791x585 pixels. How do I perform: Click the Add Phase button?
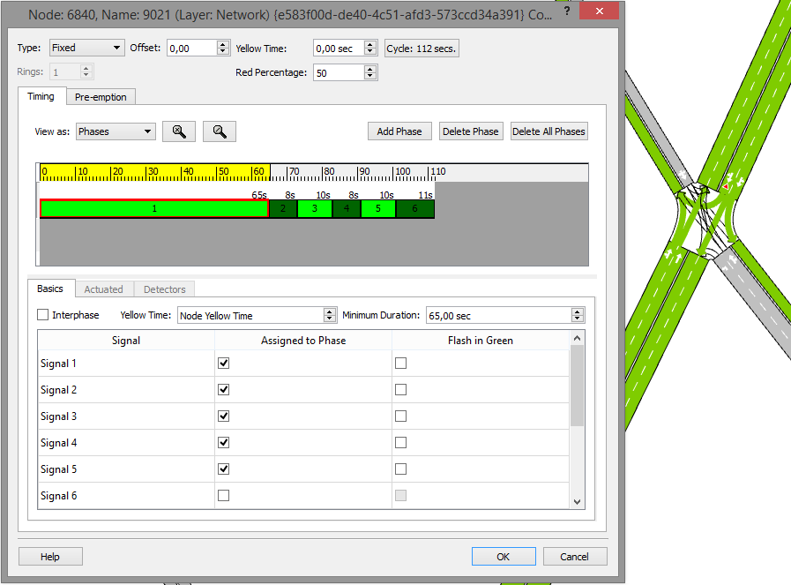pyautogui.click(x=399, y=131)
